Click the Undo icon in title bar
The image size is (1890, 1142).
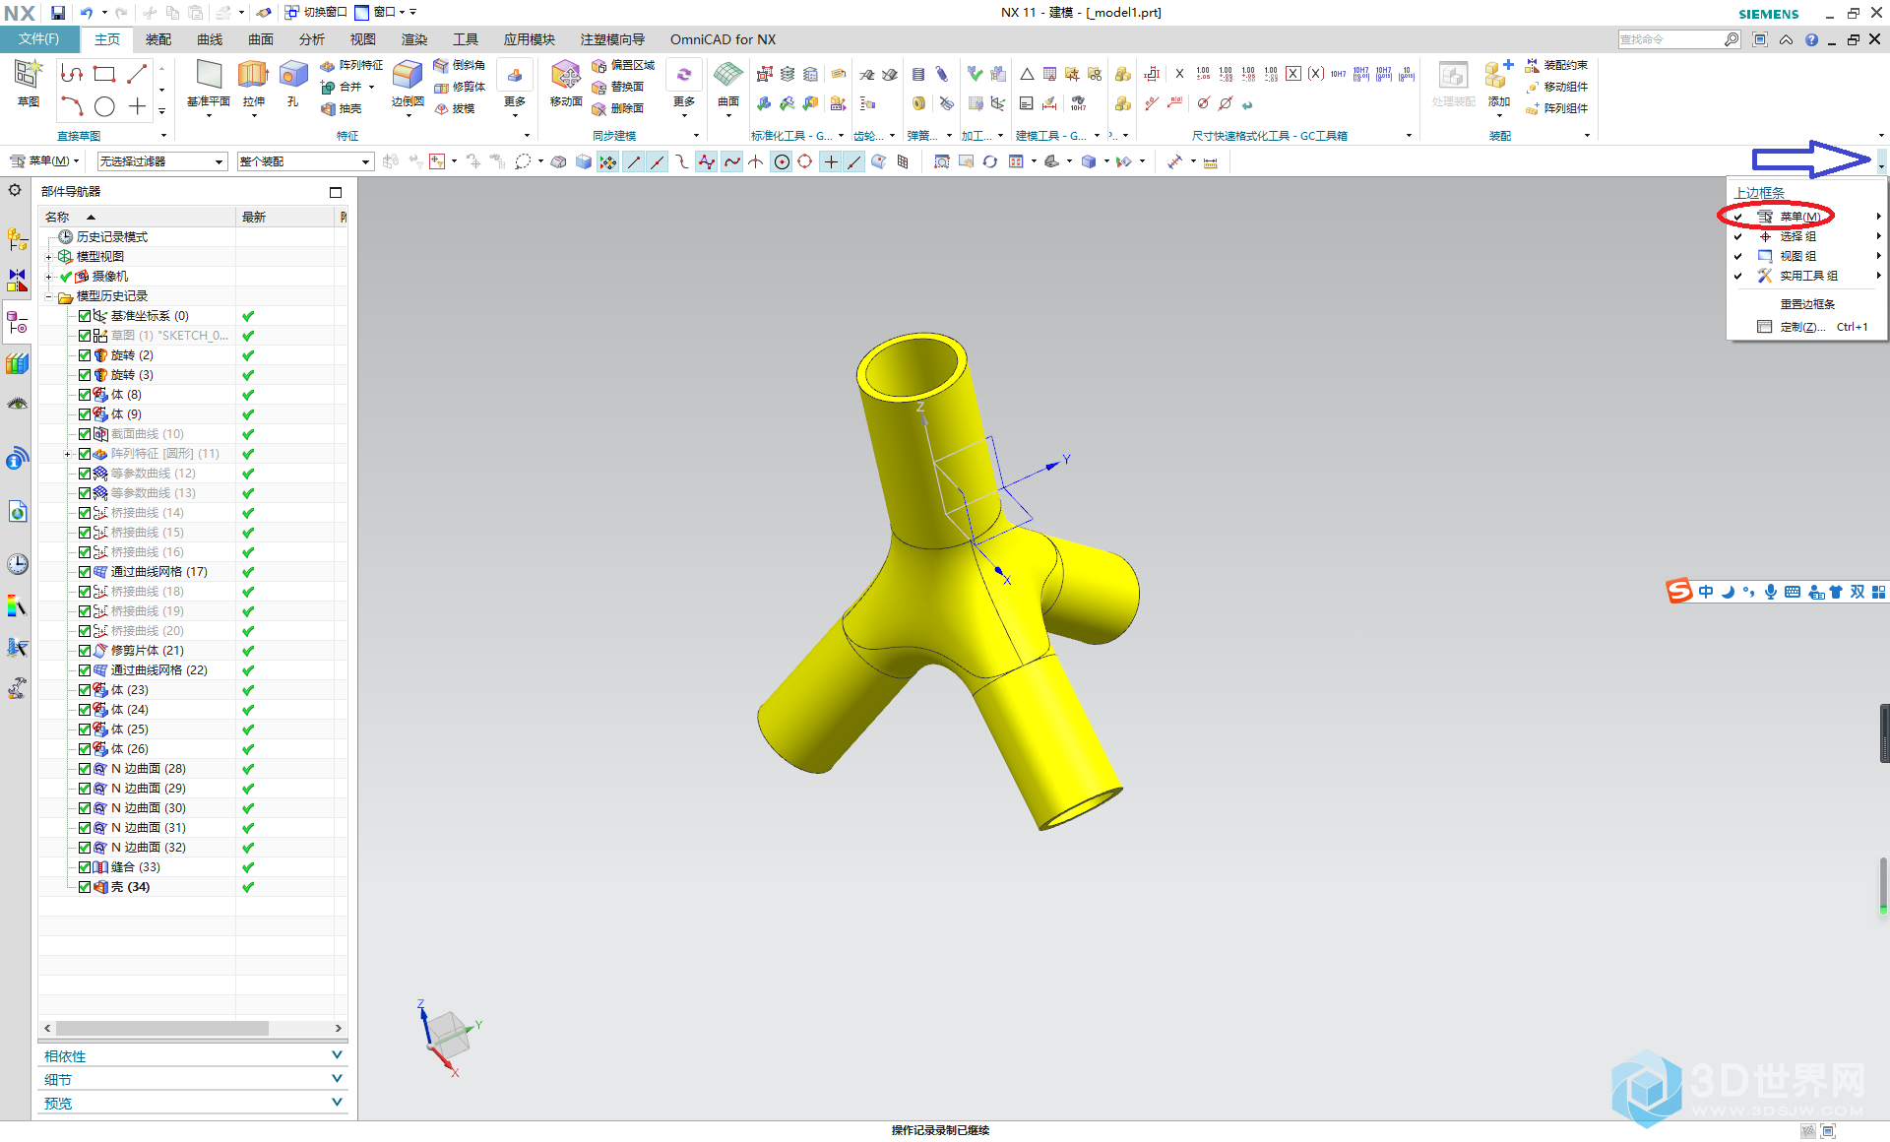coord(87,13)
